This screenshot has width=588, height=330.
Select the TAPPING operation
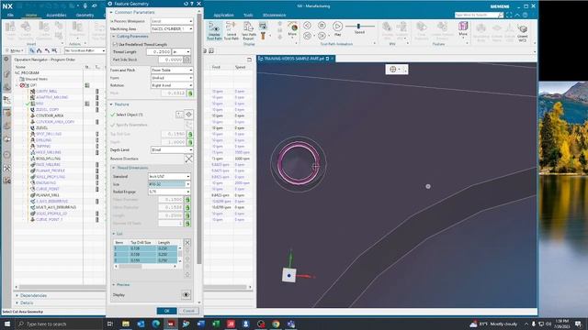[x=43, y=147]
